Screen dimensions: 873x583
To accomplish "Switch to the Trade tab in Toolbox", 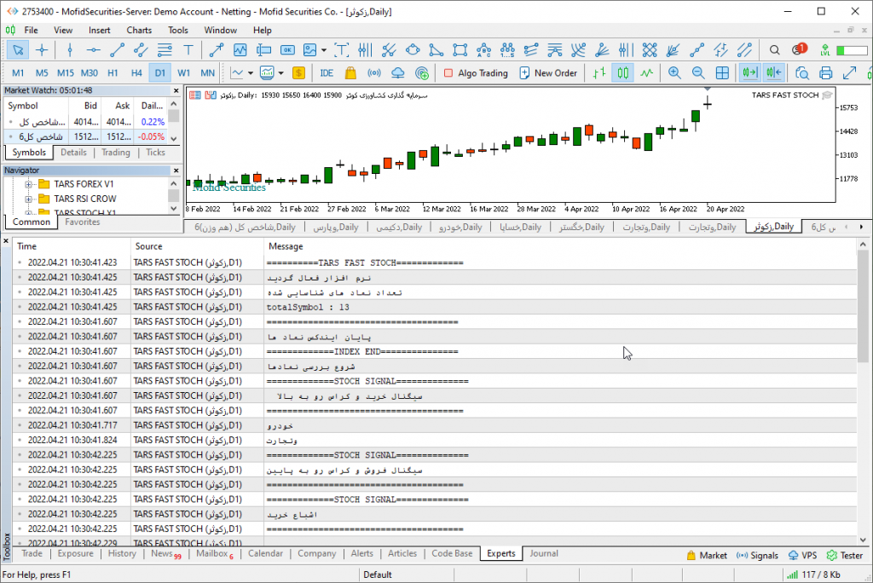I will point(32,553).
